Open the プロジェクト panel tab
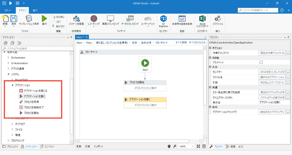Viewport: 292px width, 155px height. click(x=11, y=147)
